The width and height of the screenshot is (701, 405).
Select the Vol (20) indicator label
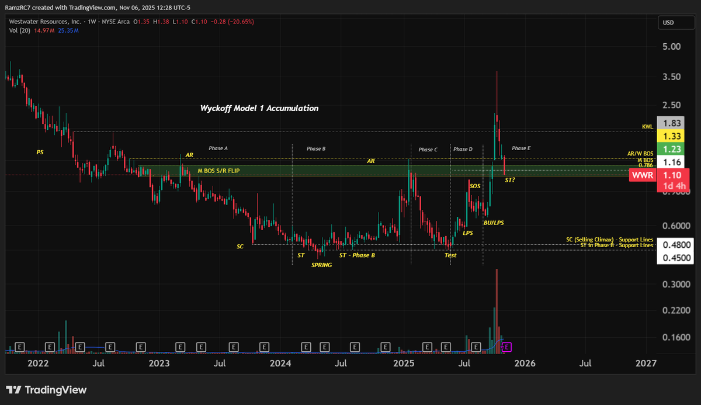click(x=21, y=30)
